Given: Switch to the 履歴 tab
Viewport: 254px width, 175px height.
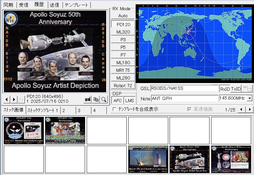Looking at the screenshot, I should tap(39, 4).
